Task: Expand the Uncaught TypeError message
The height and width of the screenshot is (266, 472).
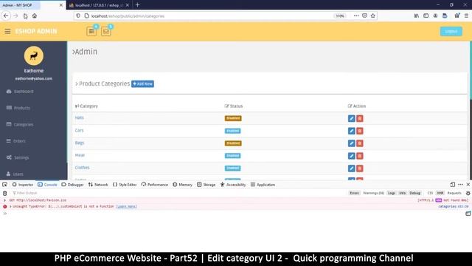Action: (x=10, y=207)
